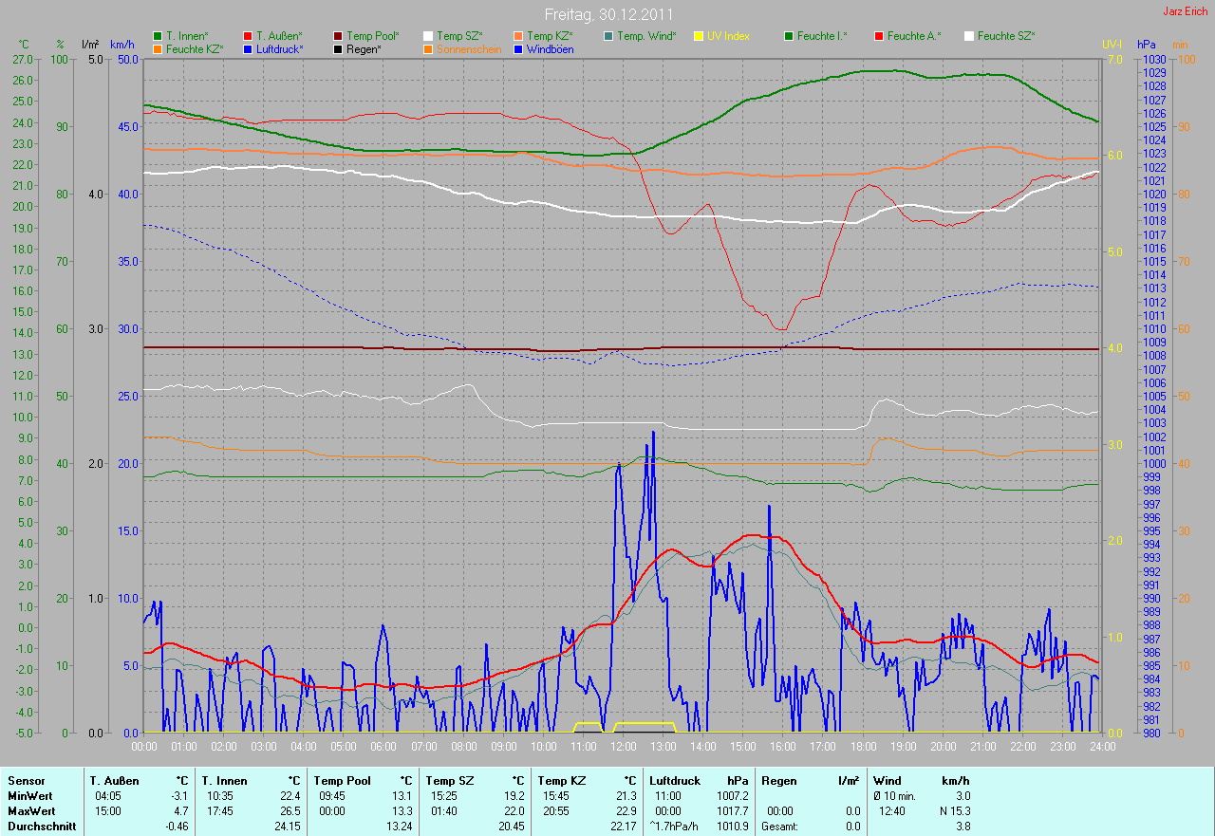
Task: Click the Feuchte A. legend label
Action: (x=912, y=36)
